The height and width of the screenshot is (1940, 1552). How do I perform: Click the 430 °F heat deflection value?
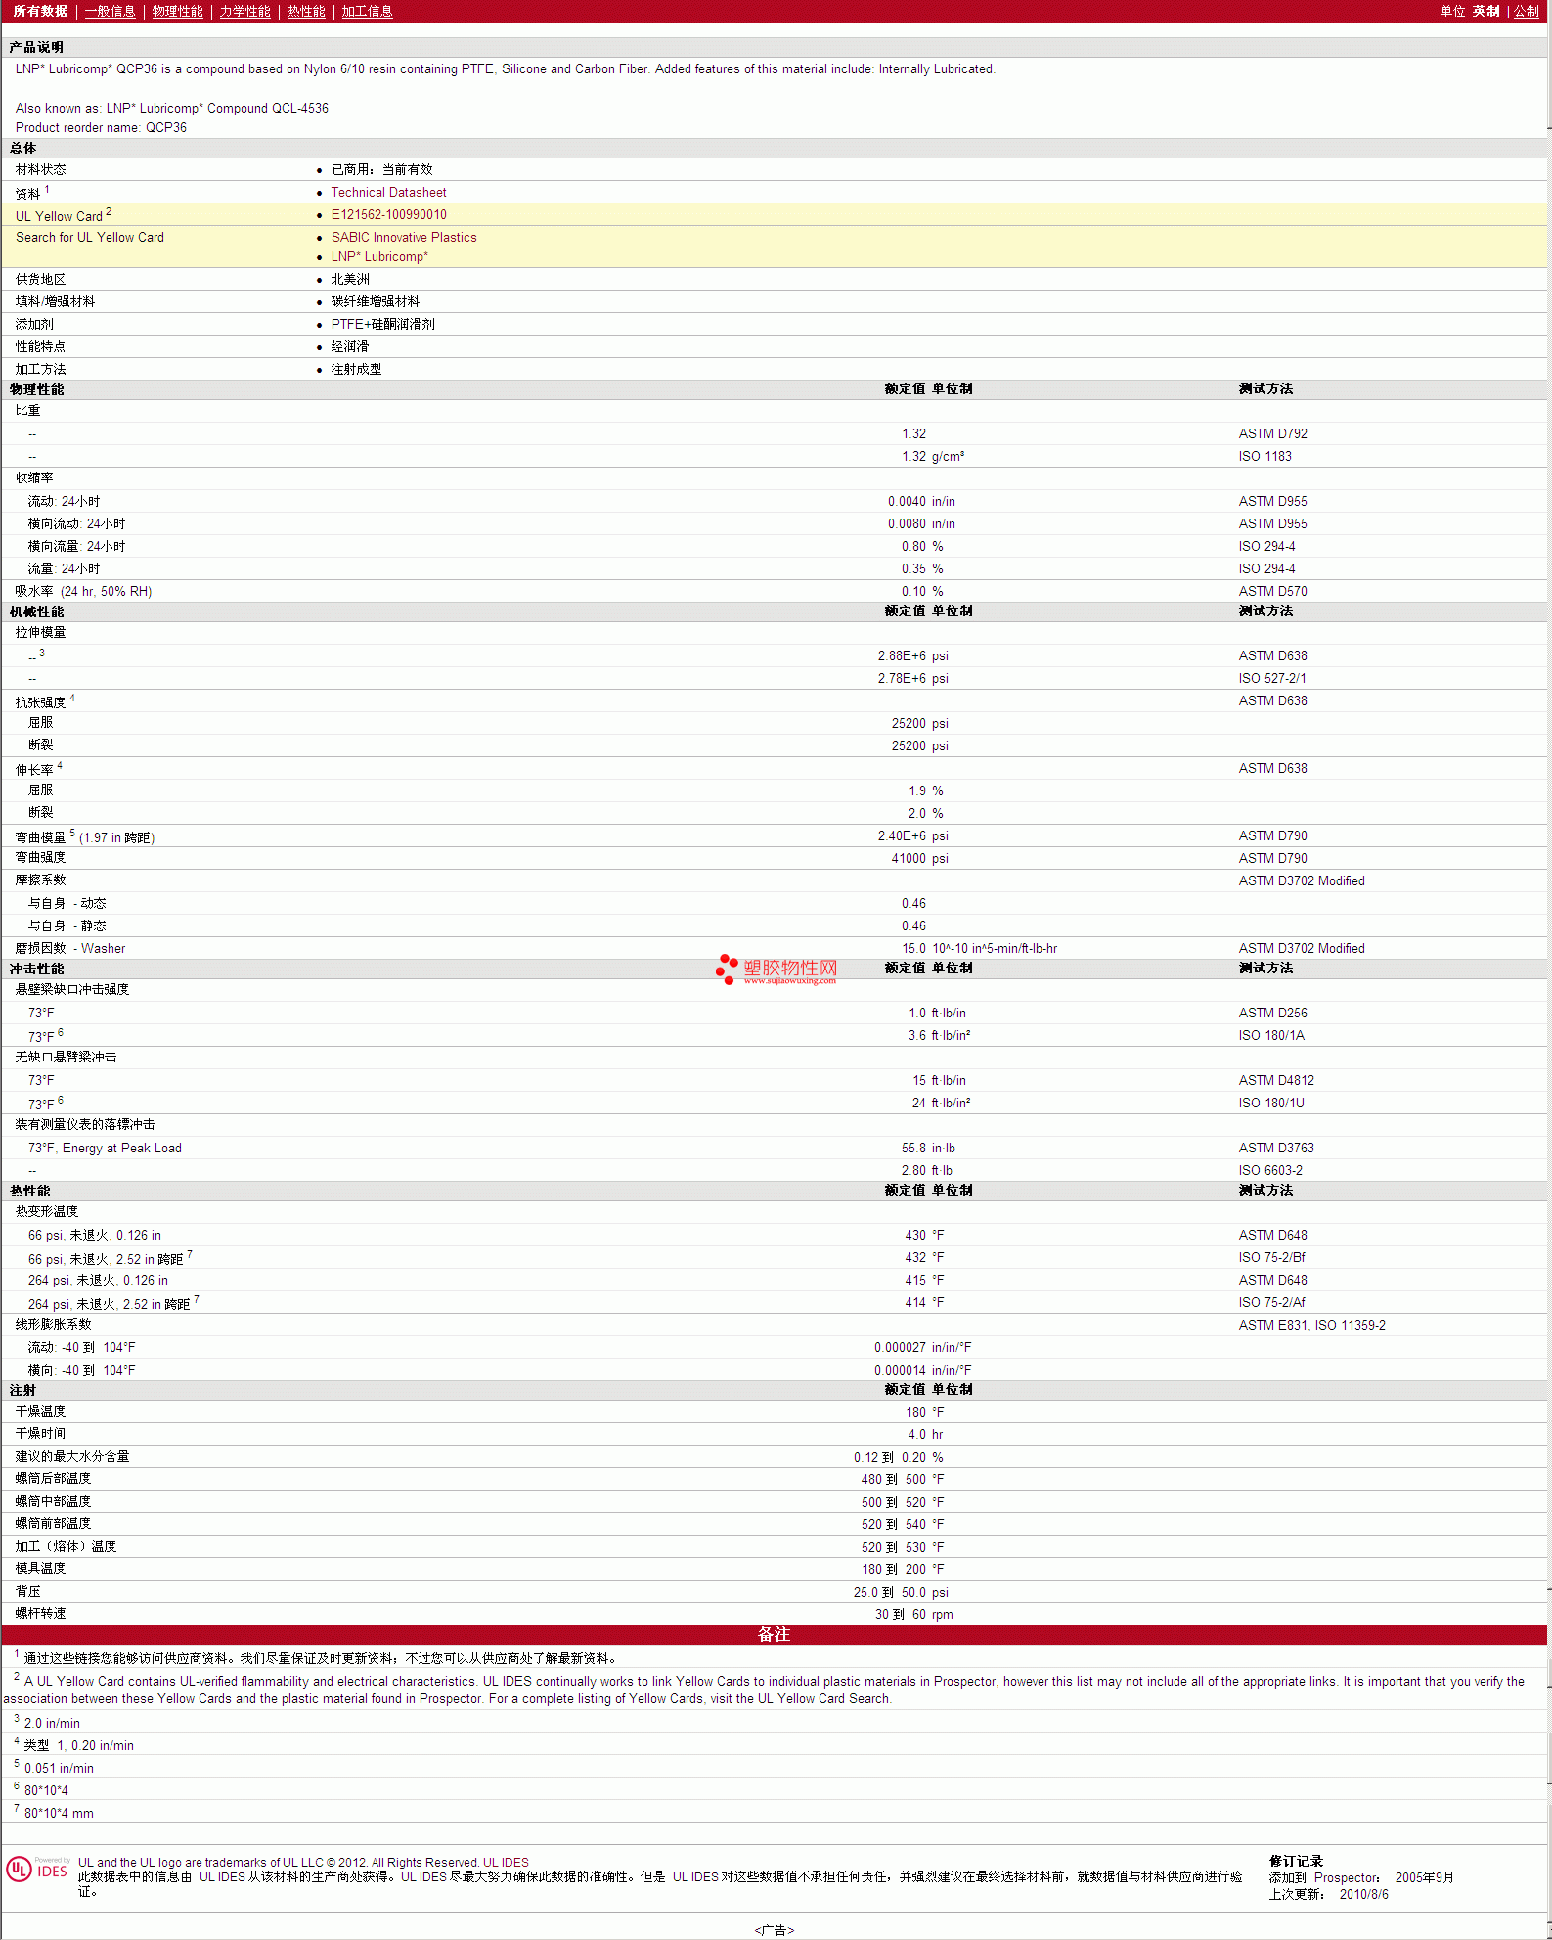pyautogui.click(x=924, y=1236)
